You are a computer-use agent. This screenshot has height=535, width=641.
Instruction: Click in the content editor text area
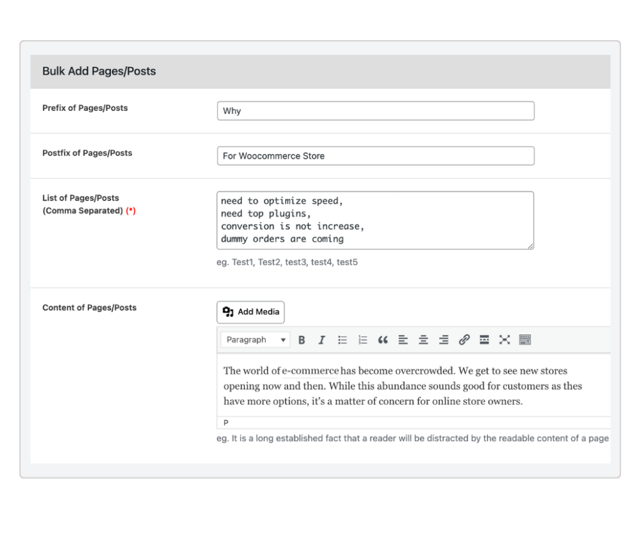point(414,386)
